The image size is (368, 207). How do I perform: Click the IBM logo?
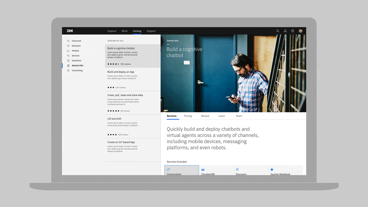coord(69,31)
